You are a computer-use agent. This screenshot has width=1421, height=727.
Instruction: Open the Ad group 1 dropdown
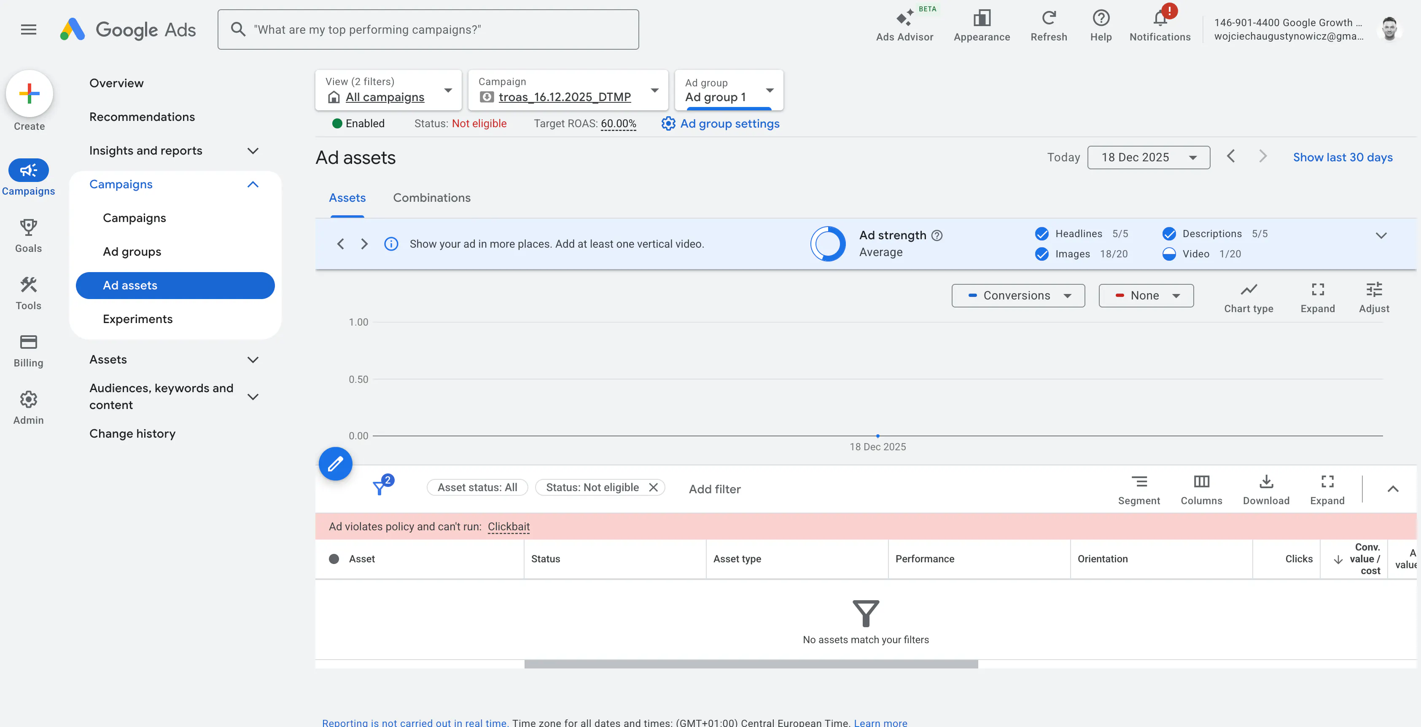click(729, 90)
